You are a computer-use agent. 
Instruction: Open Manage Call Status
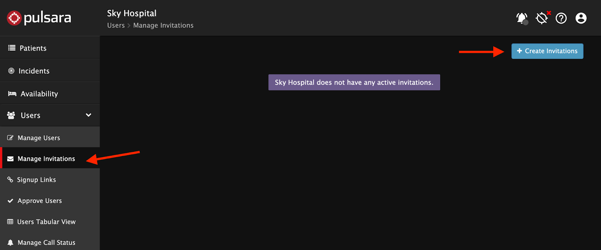46,242
